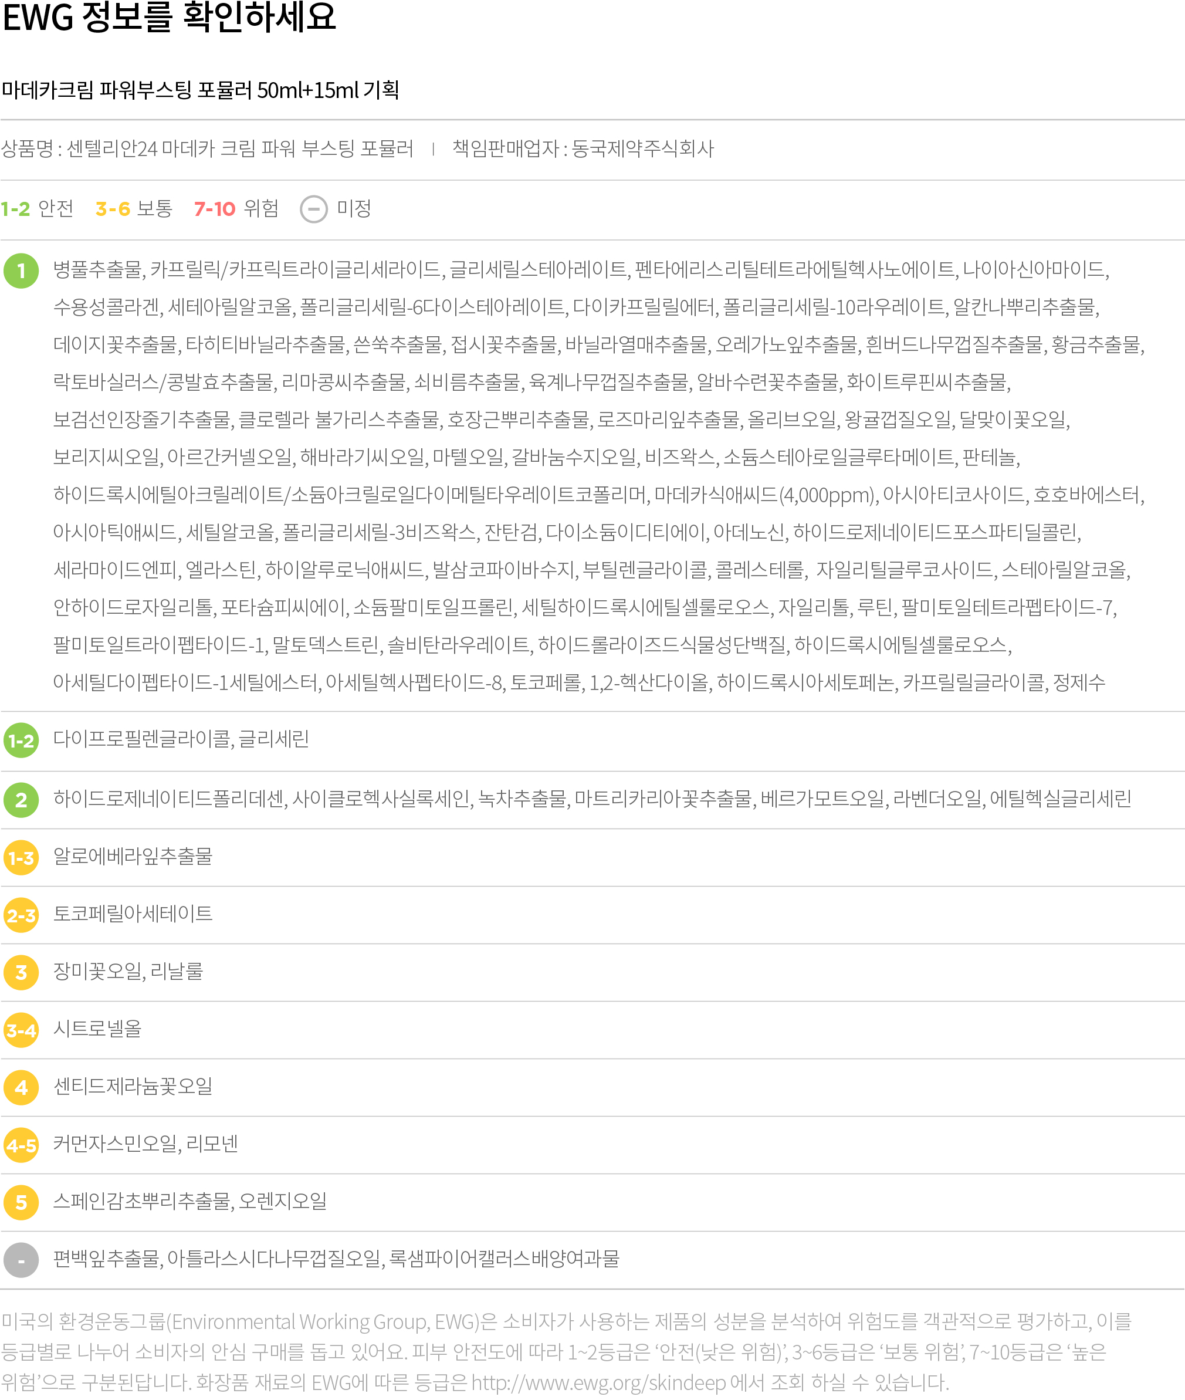The height and width of the screenshot is (1400, 1185).
Task: Click the 알로에베라잎추출물 ingredient
Action: (x=133, y=856)
